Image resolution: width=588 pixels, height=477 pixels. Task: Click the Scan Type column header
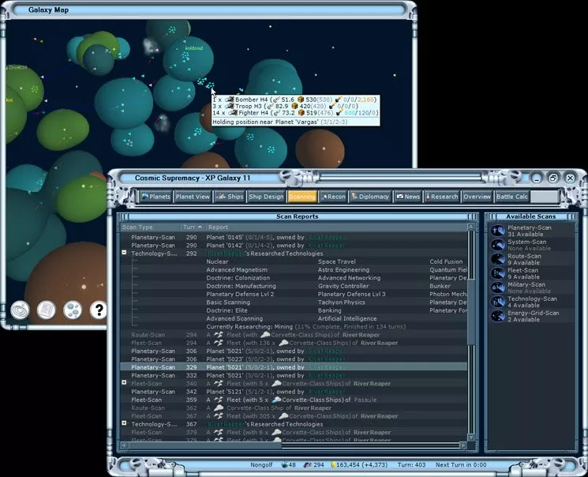click(x=151, y=227)
